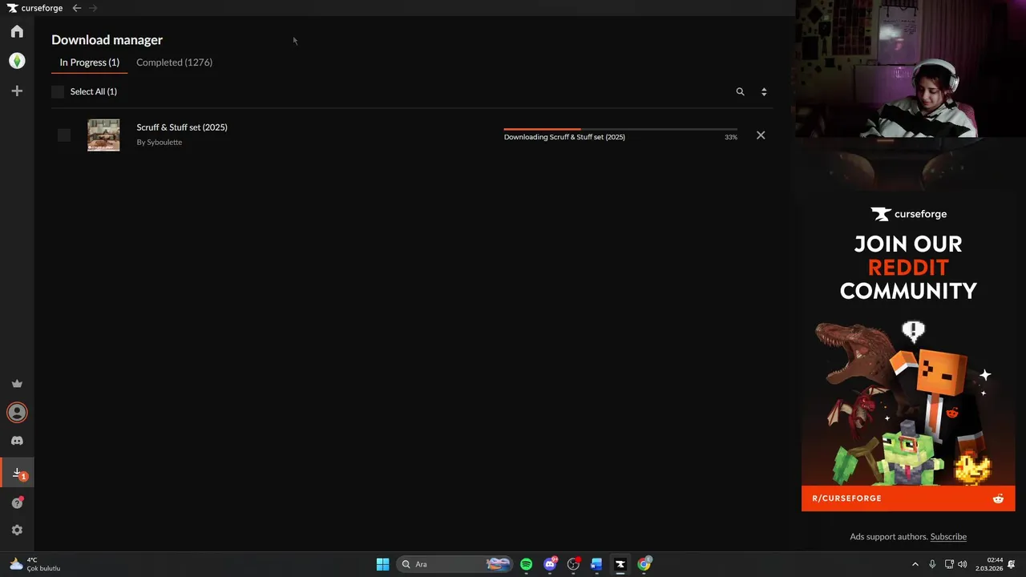Click the Download manager heading
Screen dimensions: 1026x577
tap(107, 39)
